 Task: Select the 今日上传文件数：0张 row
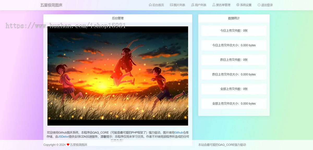tap(234, 30)
